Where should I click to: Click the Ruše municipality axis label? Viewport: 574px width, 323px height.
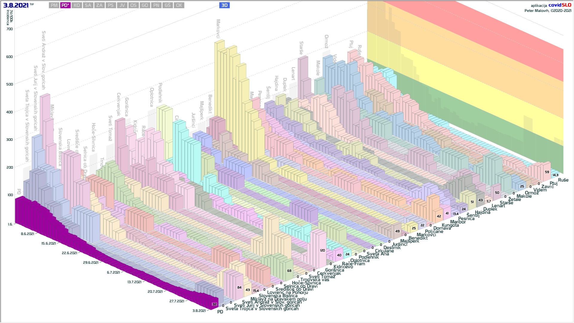563,180
